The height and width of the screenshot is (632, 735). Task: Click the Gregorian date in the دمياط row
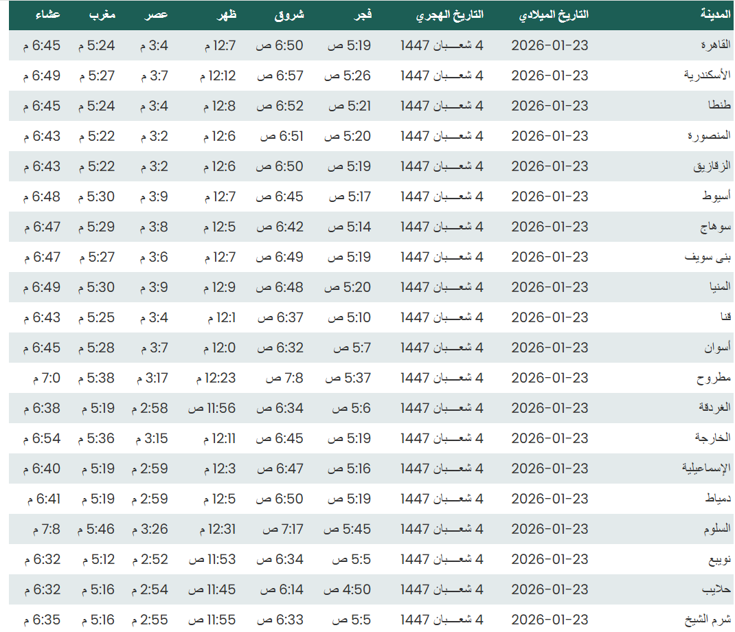coord(550,499)
